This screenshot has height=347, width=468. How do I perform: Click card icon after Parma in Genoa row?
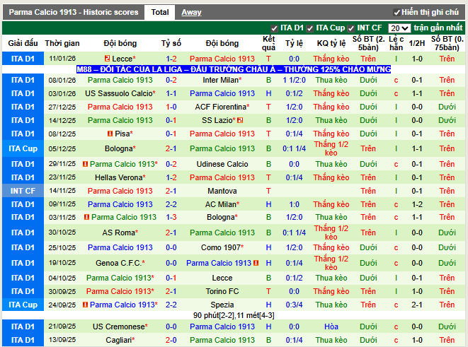(x=256, y=263)
